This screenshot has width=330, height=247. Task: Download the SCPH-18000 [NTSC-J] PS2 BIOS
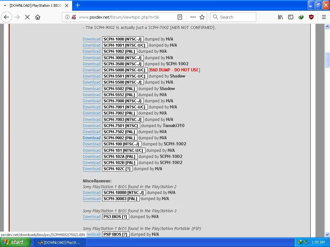[92, 192]
